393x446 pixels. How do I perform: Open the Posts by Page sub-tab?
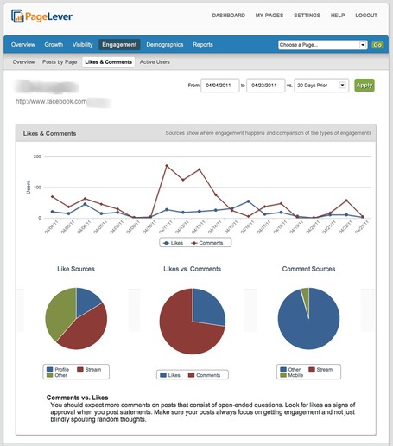pos(60,62)
